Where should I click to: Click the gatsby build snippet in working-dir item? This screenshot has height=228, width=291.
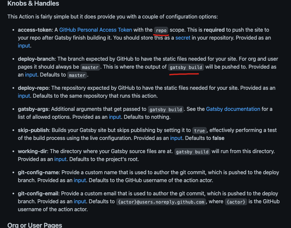(x=192, y=152)
